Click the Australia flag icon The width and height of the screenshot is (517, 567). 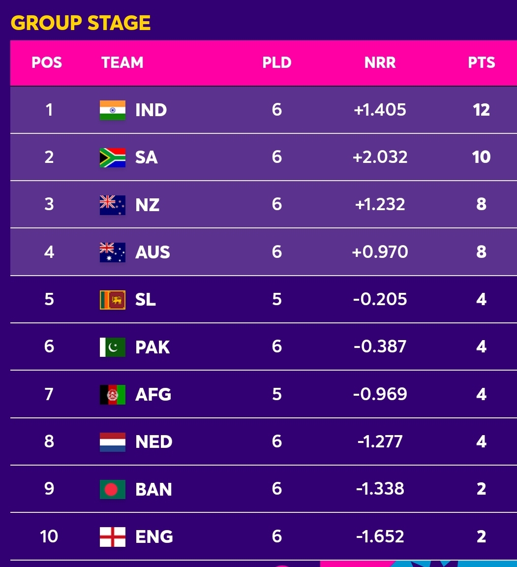pos(112,252)
